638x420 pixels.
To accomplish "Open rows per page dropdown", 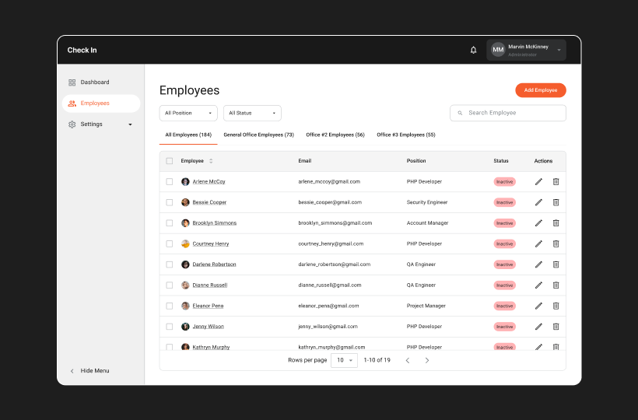I will [x=344, y=360].
